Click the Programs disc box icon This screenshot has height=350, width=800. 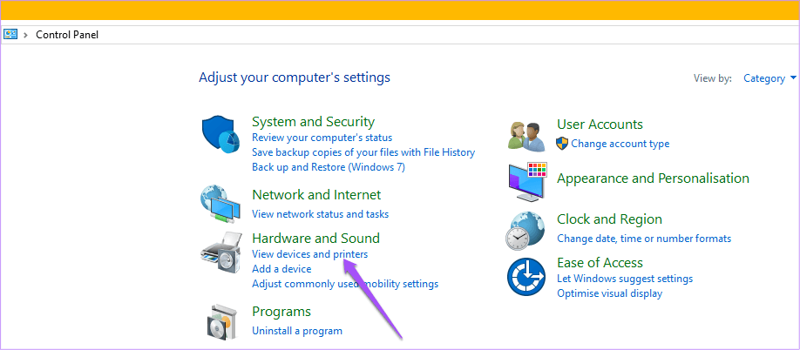click(223, 322)
